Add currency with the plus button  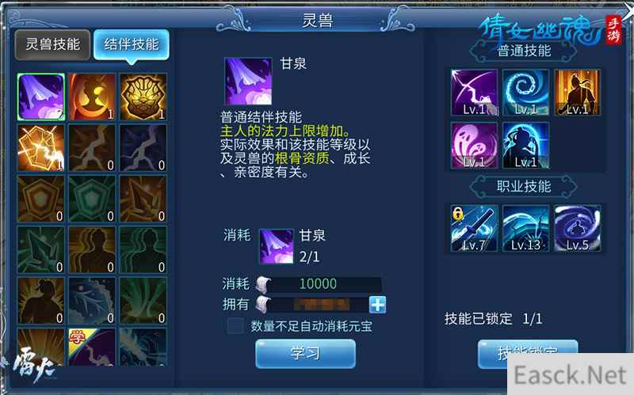point(377,305)
